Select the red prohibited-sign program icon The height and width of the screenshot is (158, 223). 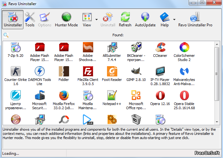click(x=16, y=119)
